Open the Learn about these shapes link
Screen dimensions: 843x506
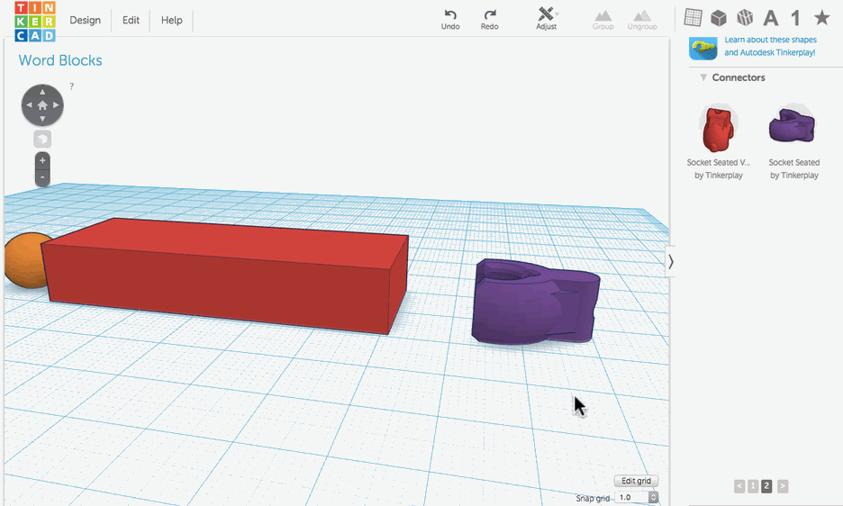coord(770,46)
